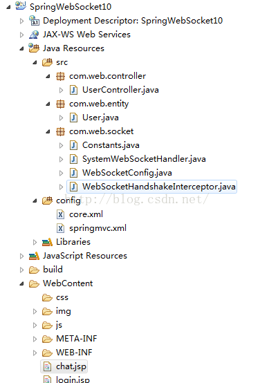
Task: Select the Constants.java label
Action: [x=111, y=145]
